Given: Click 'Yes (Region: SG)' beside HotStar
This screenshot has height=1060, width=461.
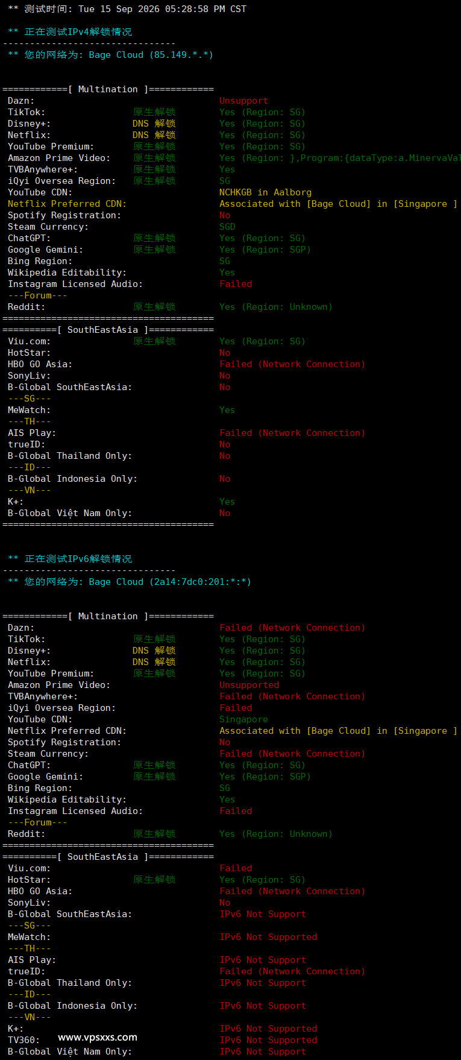Looking at the screenshot, I should (x=262, y=880).
